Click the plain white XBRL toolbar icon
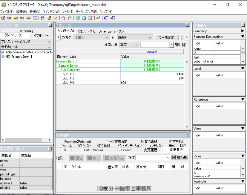Screen dimensions: 247x195 click(22, 18)
